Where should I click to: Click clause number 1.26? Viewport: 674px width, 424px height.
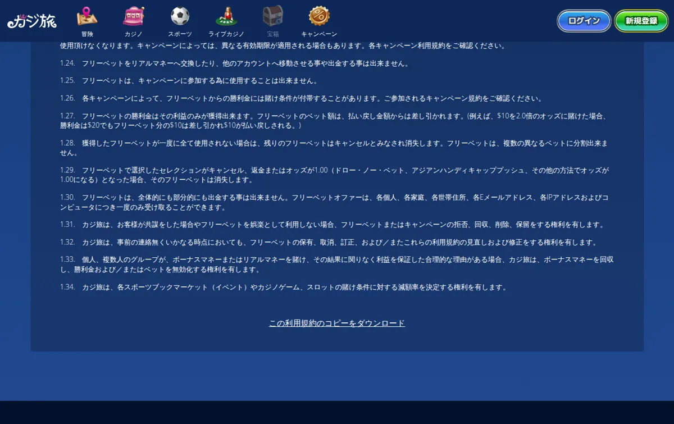click(x=67, y=98)
